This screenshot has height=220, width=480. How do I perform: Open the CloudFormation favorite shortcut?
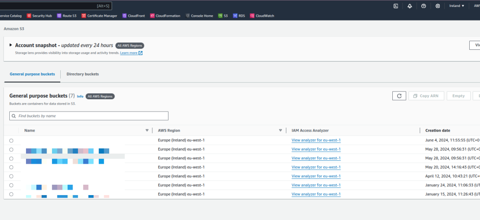[166, 16]
